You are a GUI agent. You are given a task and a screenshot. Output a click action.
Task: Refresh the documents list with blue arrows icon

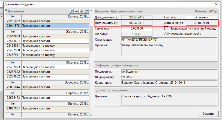pyautogui.click(x=86, y=11)
